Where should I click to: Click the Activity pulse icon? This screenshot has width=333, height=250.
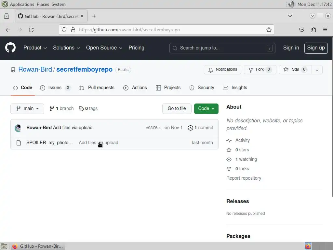click(x=229, y=140)
